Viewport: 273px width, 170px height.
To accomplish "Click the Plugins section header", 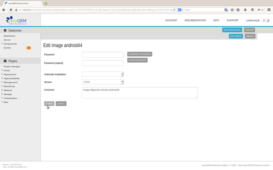I will pos(20,61).
